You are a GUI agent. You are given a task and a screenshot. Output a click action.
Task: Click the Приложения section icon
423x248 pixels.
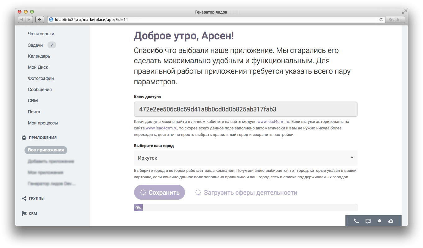click(x=24, y=137)
